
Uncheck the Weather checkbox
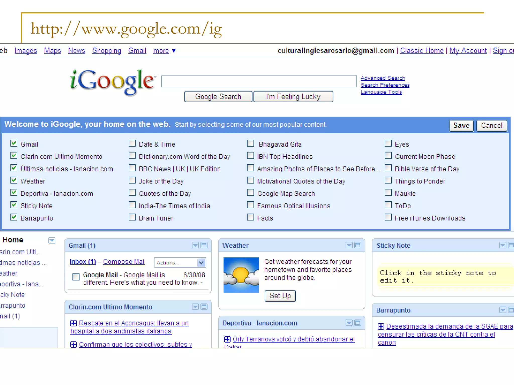tap(14, 180)
